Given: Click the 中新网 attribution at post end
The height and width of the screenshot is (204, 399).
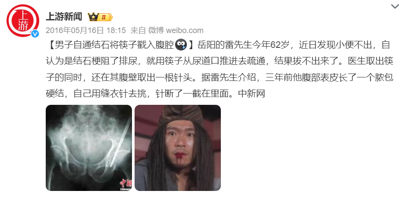Looking at the screenshot, I should pos(252,94).
